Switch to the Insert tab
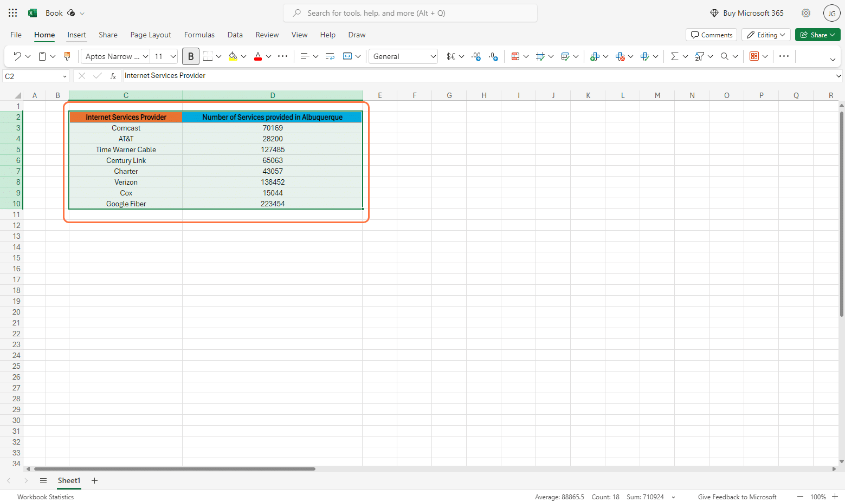 [x=77, y=35]
